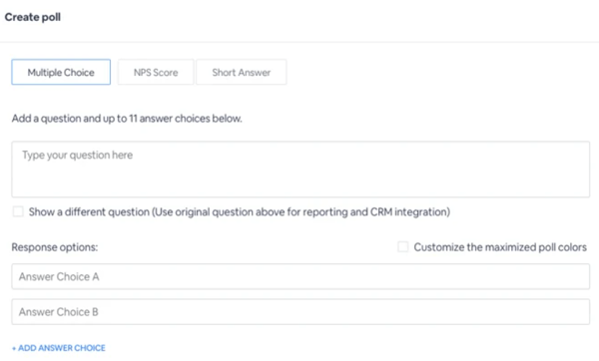Focus the Answer Choice A field
This screenshot has width=599, height=361.
tap(300, 276)
